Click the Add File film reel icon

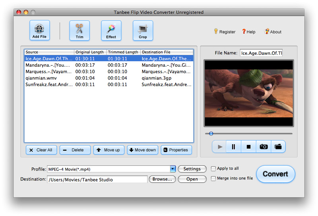tap(39, 30)
